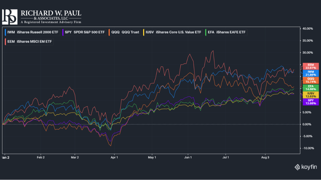This screenshot has width=321, height=180.
Task: Click the green EFA color bar in legend
Action: [206, 32]
